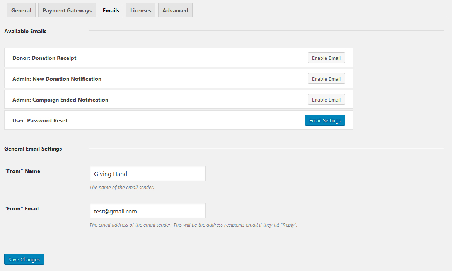Enable the Campaign Ended Notification email
This screenshot has width=452, height=271.
(x=326, y=100)
